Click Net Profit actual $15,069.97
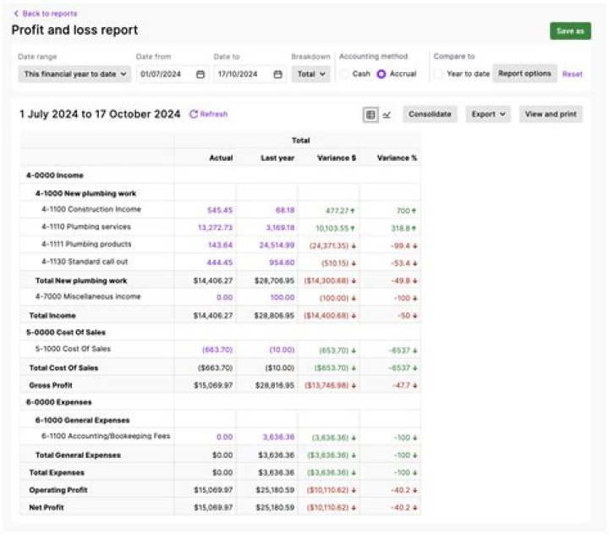Screen dimensions: 609x535 click(213, 507)
